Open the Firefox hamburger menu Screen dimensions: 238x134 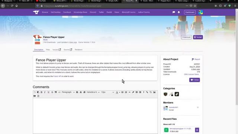coord(235,6)
